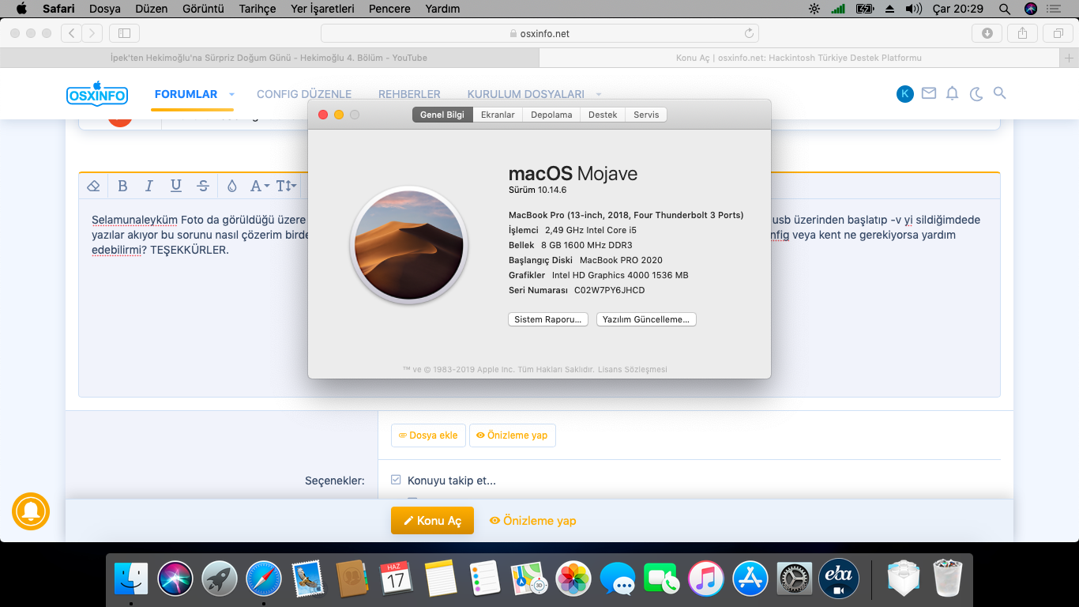Toggle the 'Konuyu takip et...' checkbox

point(397,480)
